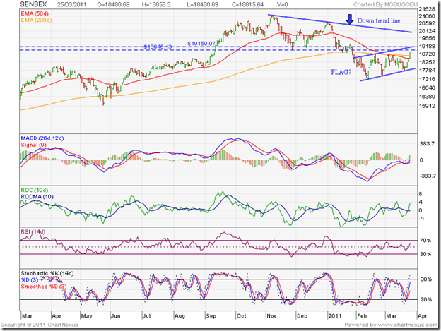The width and height of the screenshot is (441, 331).
Task: Click the Jun label on time axis
Action: [116, 316]
